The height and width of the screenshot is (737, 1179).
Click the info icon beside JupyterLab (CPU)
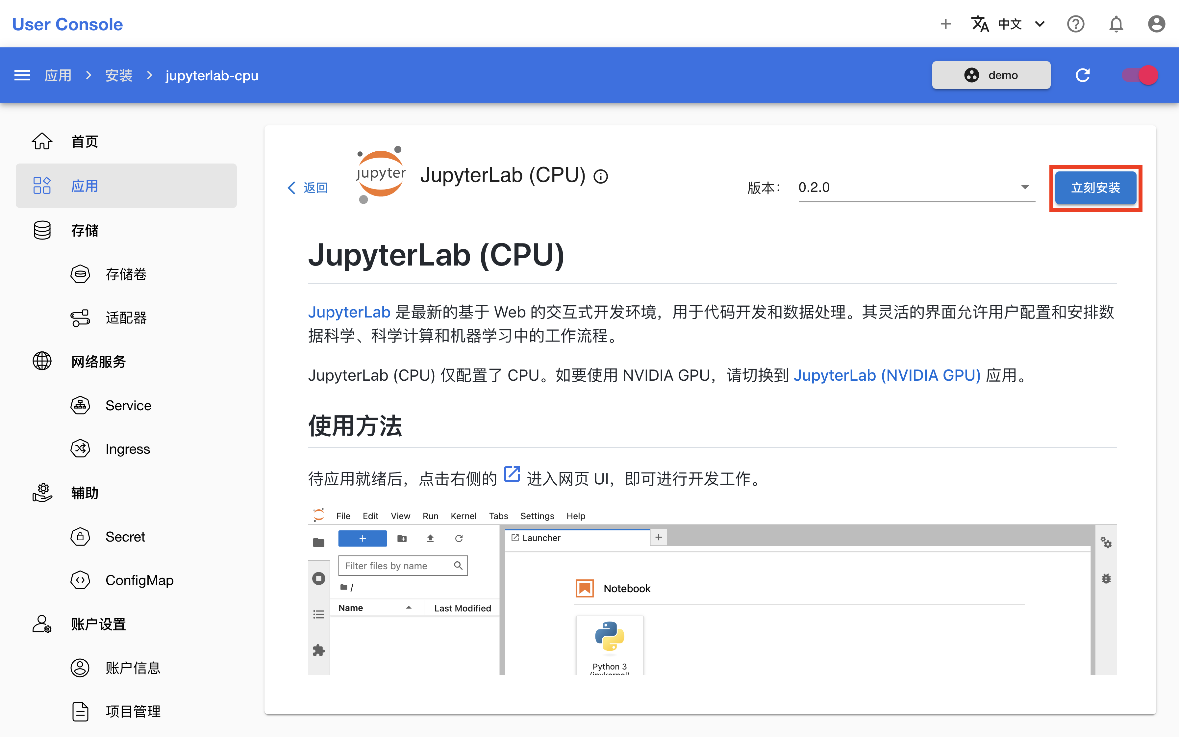click(601, 176)
